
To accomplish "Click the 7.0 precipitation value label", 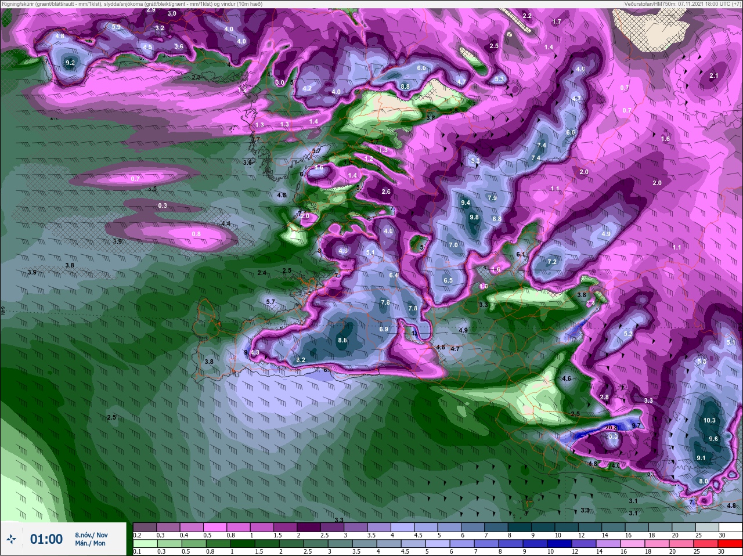I will [453, 245].
